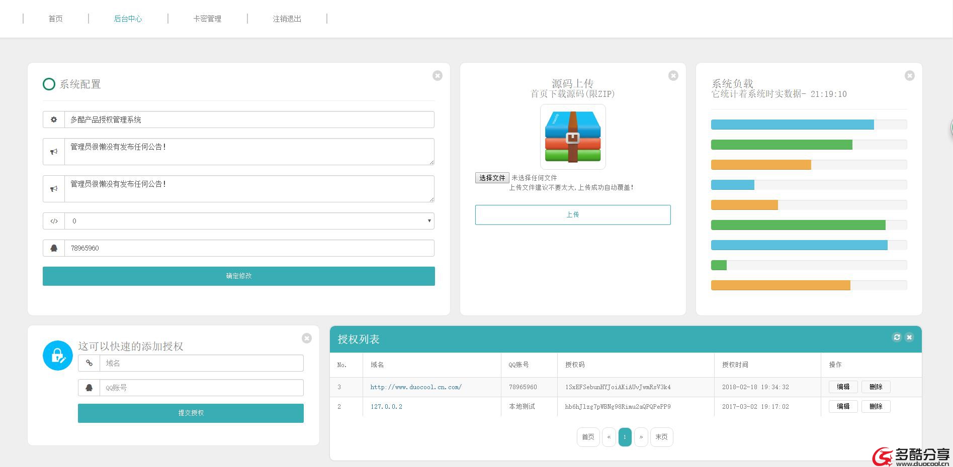Close the 系统负载 panel
953x467 pixels.
[910, 75]
